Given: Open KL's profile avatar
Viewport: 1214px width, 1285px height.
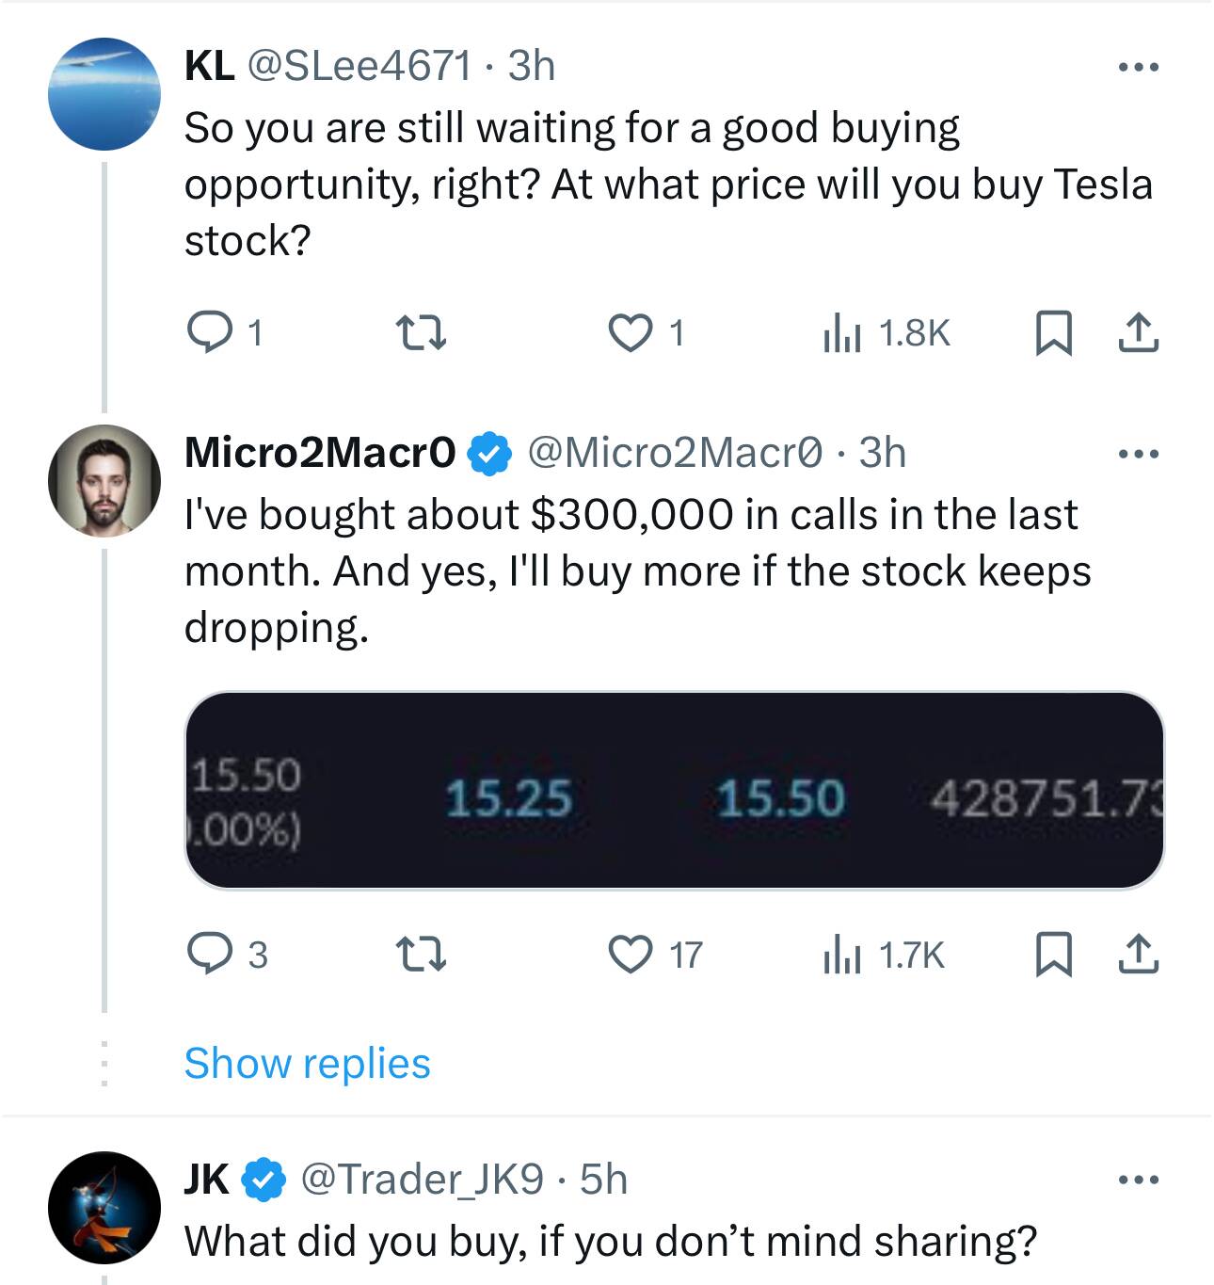Looking at the screenshot, I should tap(104, 94).
